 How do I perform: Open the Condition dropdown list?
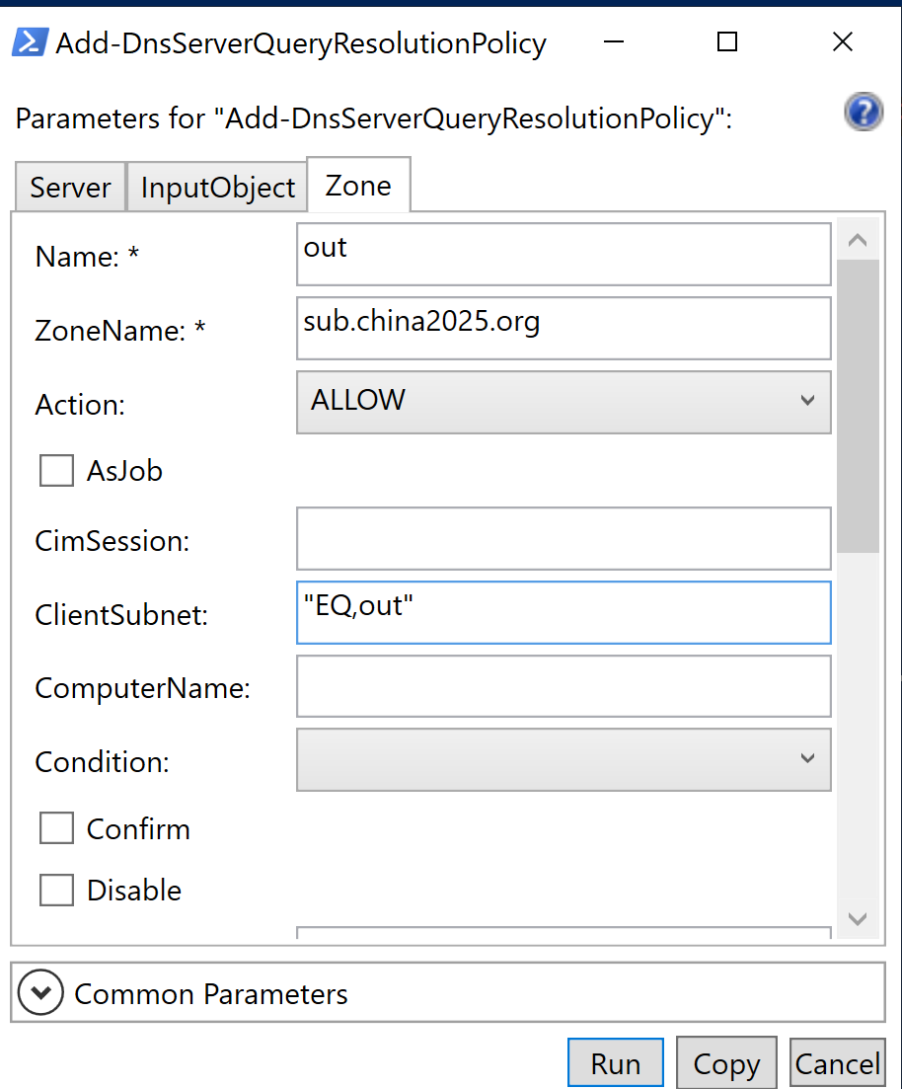pyautogui.click(x=564, y=759)
